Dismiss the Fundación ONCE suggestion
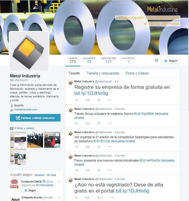 tap(59, 181)
